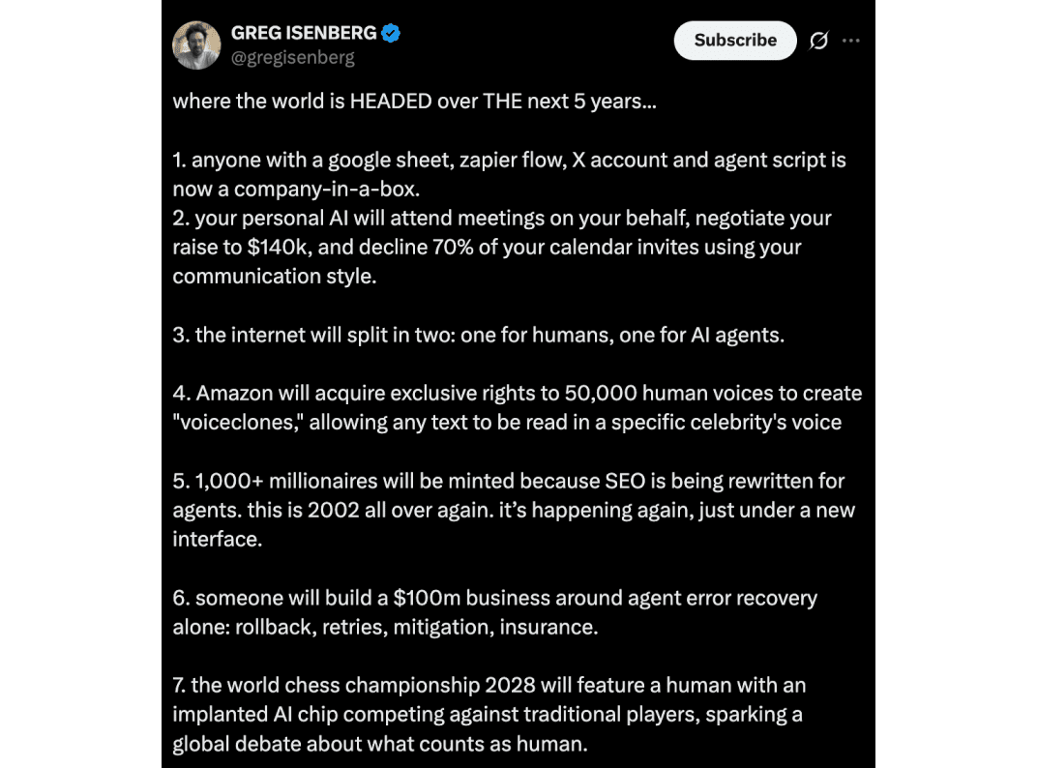Viewport: 1037px width, 768px height.
Task: Select point 6 about agent error recovery
Action: click(x=494, y=612)
